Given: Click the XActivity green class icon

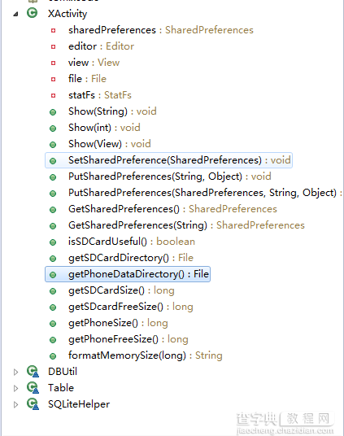Looking at the screenshot, I should tap(33, 13).
